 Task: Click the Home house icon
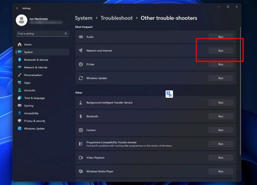(x=20, y=44)
